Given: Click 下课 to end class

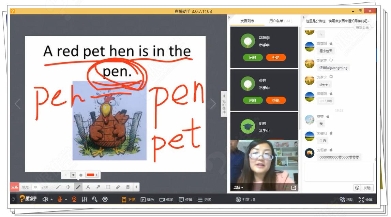Looking at the screenshot, I should (129, 200).
